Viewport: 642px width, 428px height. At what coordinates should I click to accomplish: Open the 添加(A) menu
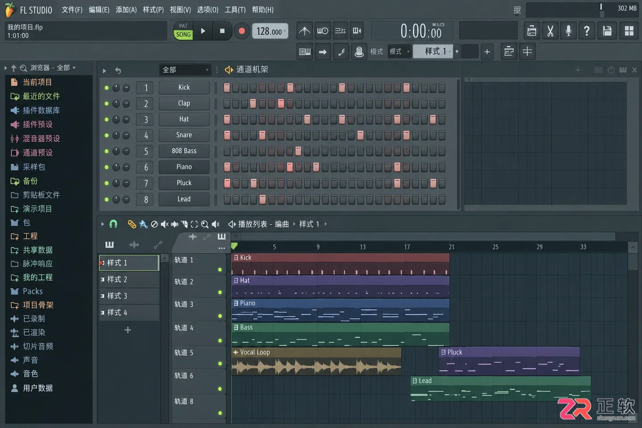126,10
